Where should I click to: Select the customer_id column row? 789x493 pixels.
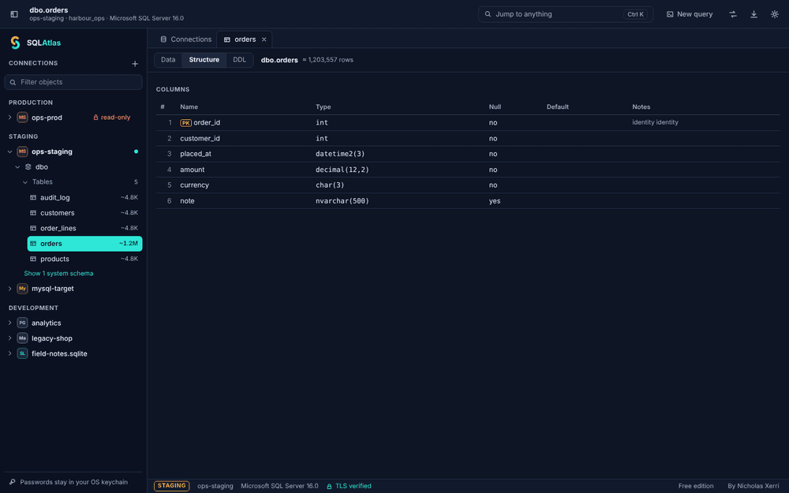pos(468,138)
